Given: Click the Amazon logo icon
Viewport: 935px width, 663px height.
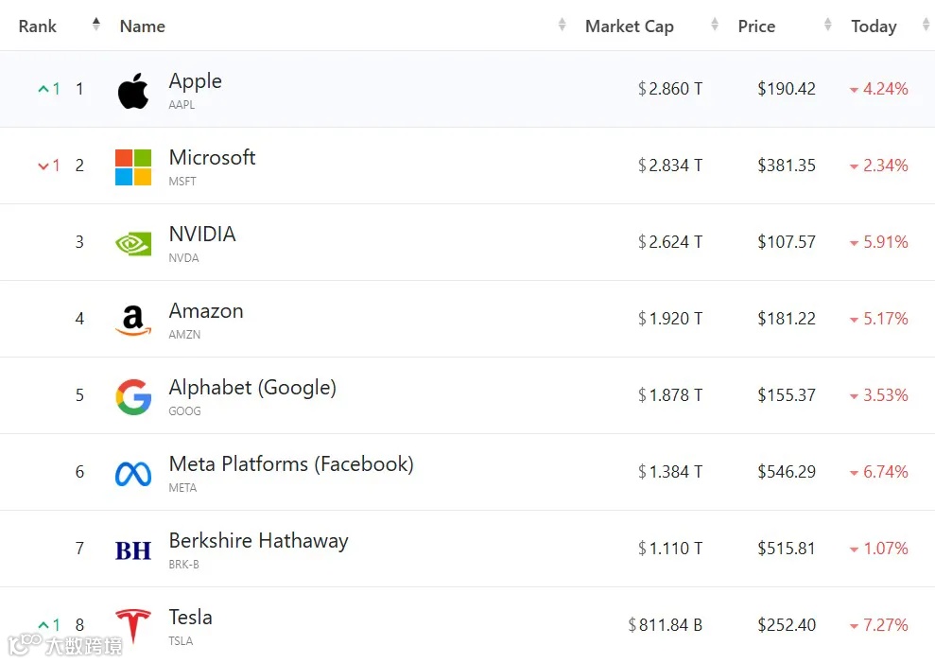Looking at the screenshot, I should (133, 320).
